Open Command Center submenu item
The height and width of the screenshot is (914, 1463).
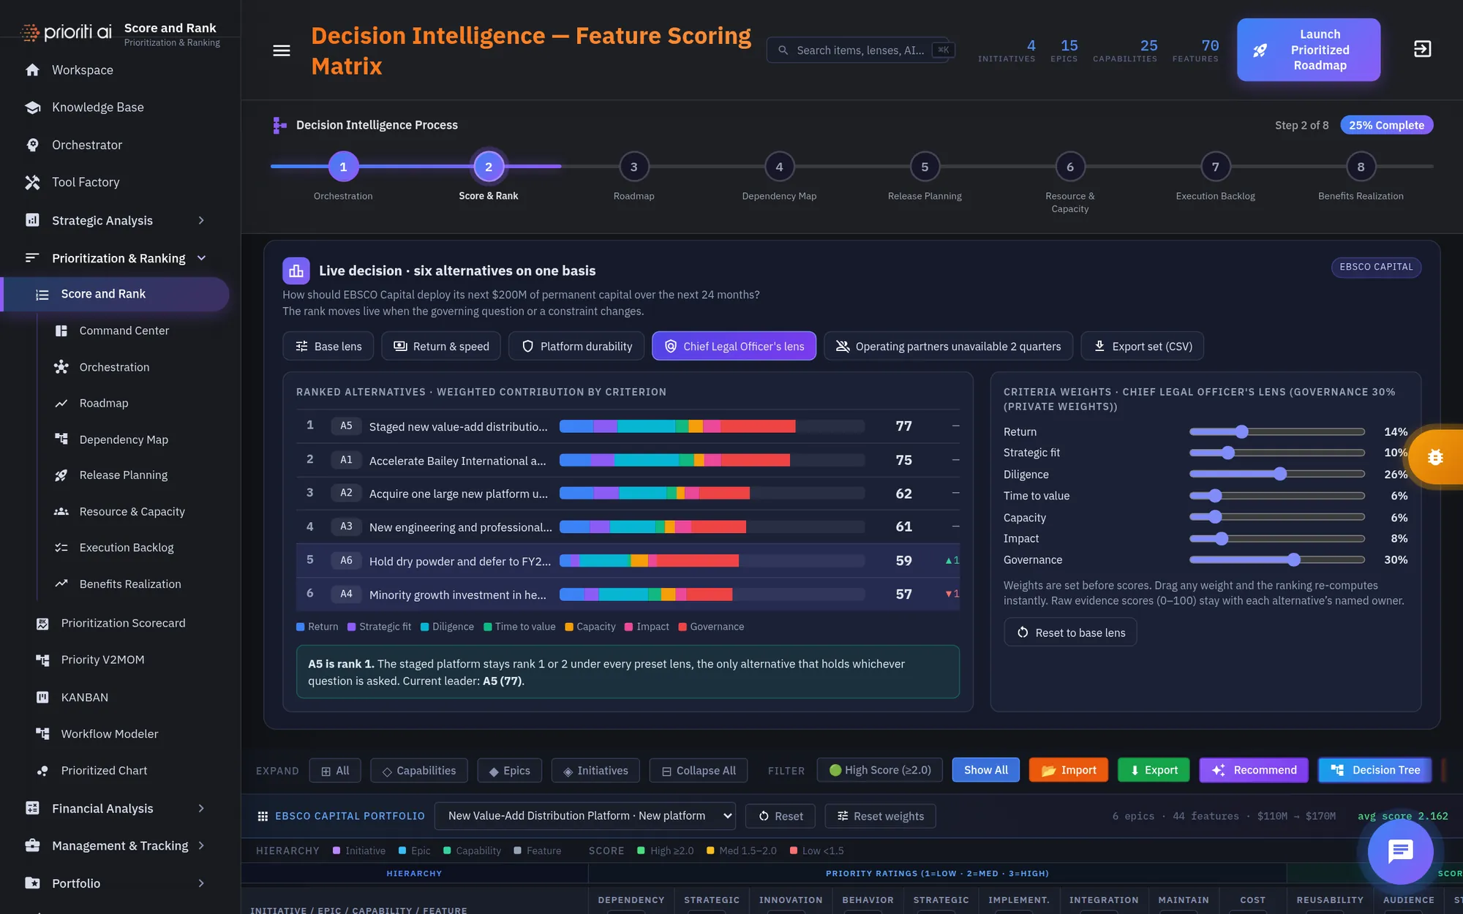pyautogui.click(x=124, y=331)
